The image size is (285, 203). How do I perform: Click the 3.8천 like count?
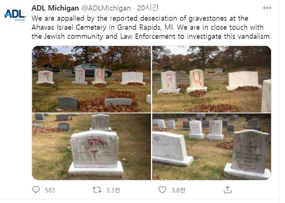tap(178, 190)
